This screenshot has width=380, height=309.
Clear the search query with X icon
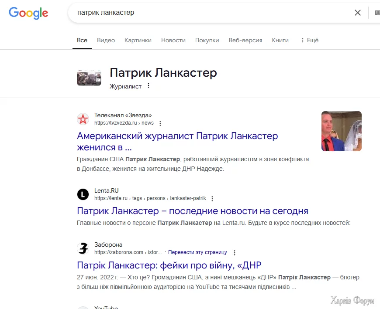(x=358, y=13)
